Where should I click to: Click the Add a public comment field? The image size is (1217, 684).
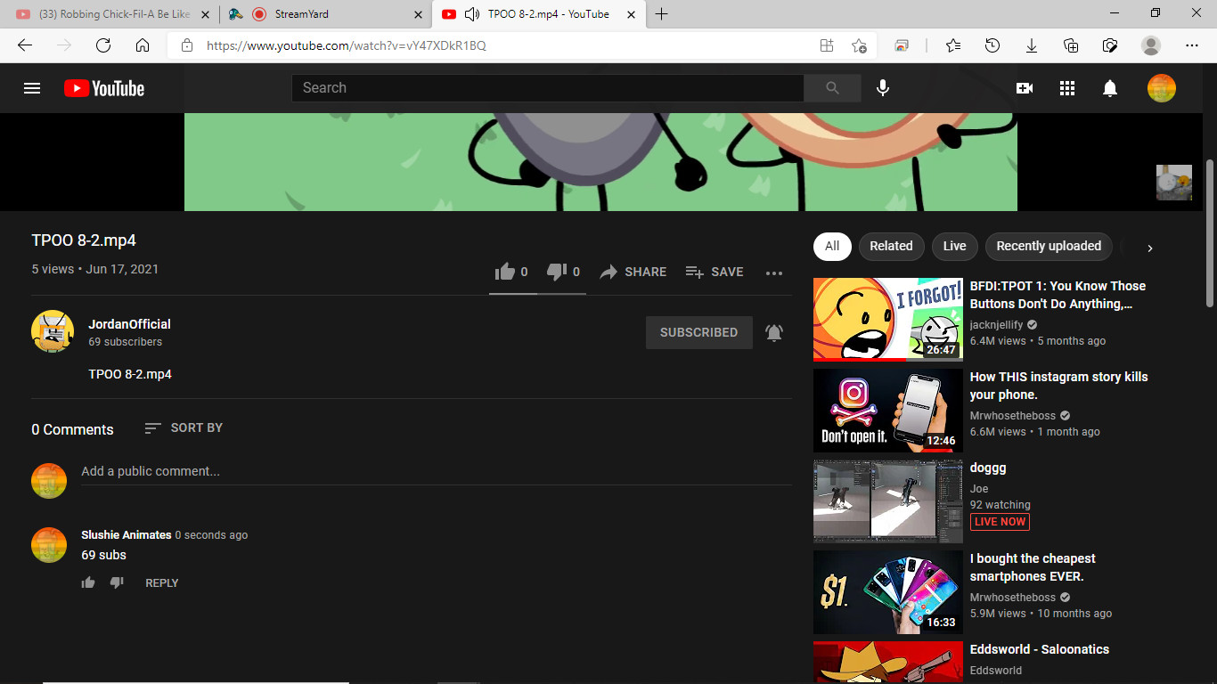437,472
